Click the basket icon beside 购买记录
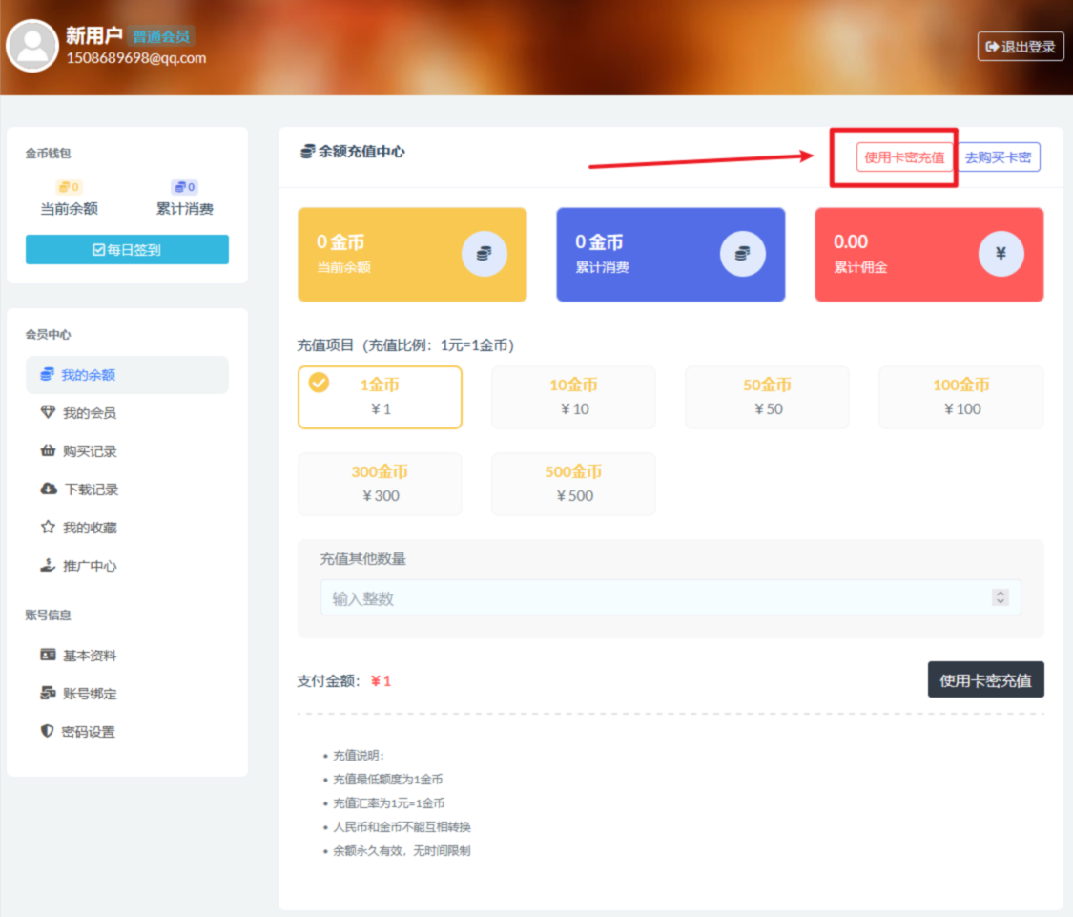 tap(48, 451)
